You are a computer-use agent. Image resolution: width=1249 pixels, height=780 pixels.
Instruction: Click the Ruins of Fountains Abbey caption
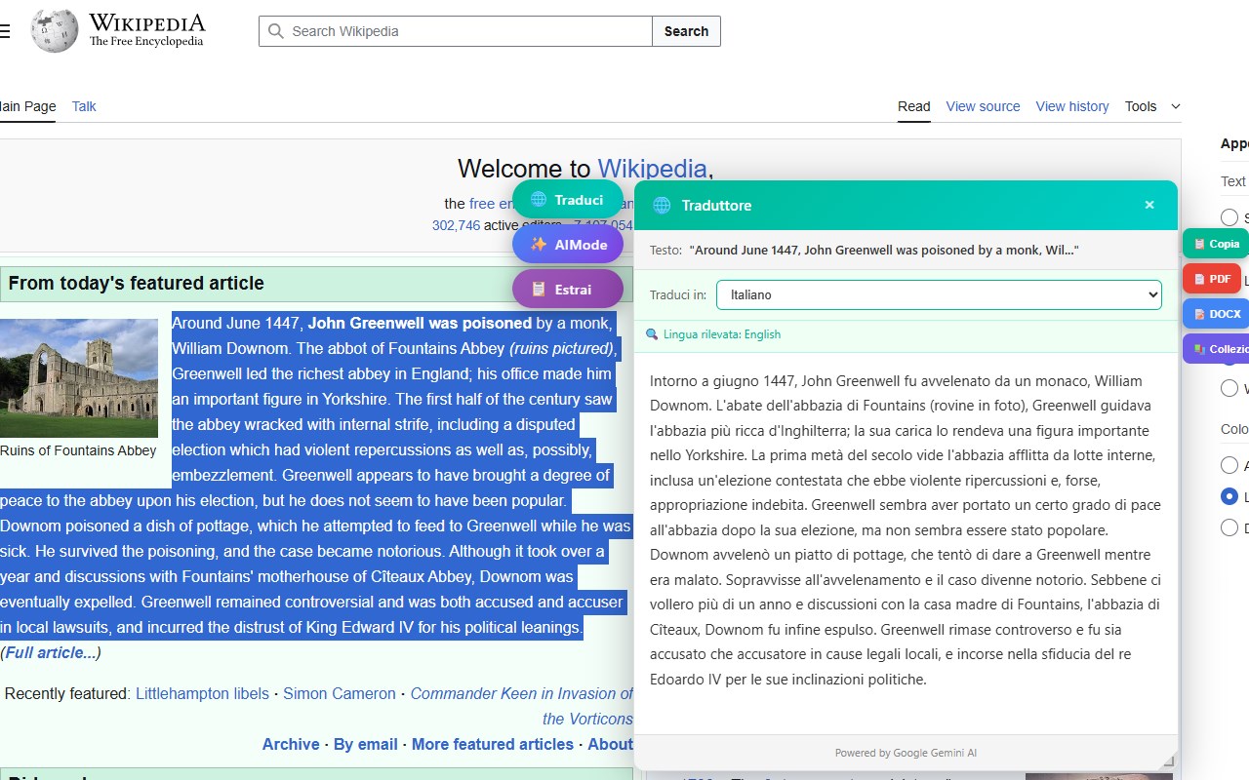78,450
